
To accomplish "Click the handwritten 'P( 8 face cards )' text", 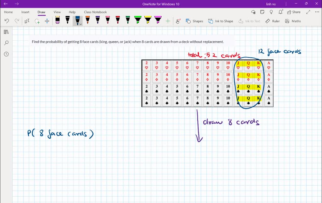I will (x=60, y=134).
